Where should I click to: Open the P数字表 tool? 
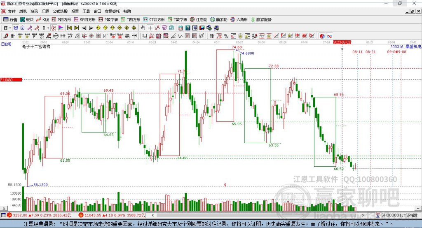coord(108,20)
